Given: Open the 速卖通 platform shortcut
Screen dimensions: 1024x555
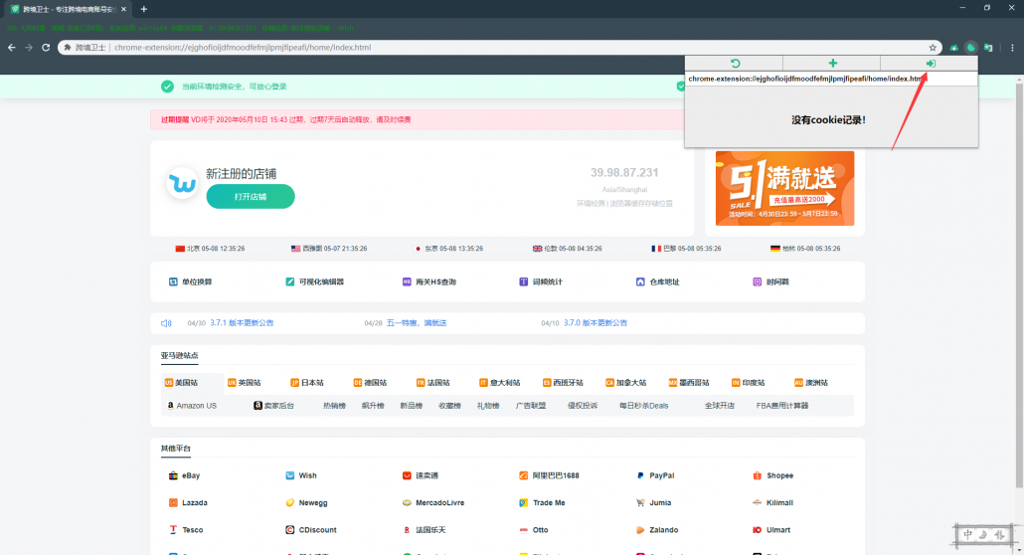Looking at the screenshot, I should (421, 475).
